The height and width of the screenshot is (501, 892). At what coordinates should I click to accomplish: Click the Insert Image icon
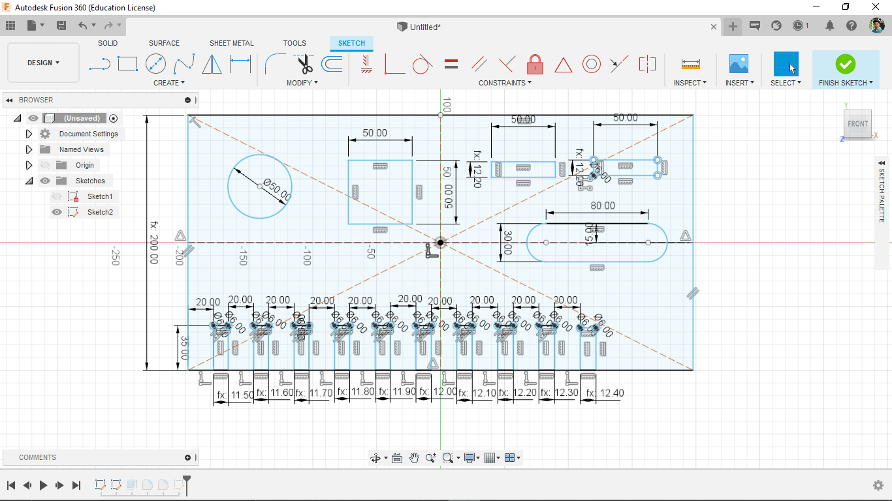(739, 64)
